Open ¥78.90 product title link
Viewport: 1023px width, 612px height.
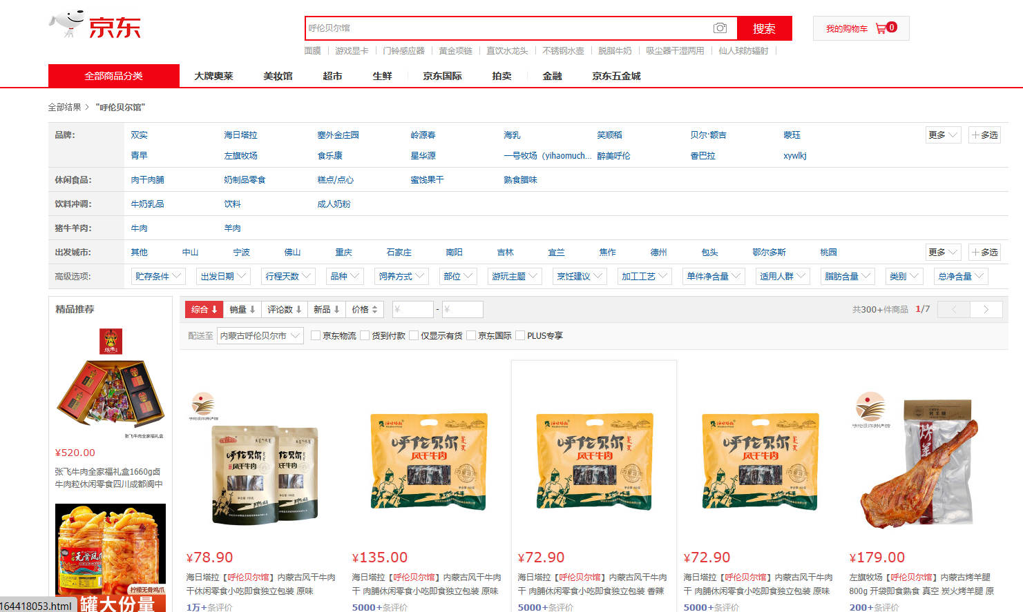coord(261,584)
